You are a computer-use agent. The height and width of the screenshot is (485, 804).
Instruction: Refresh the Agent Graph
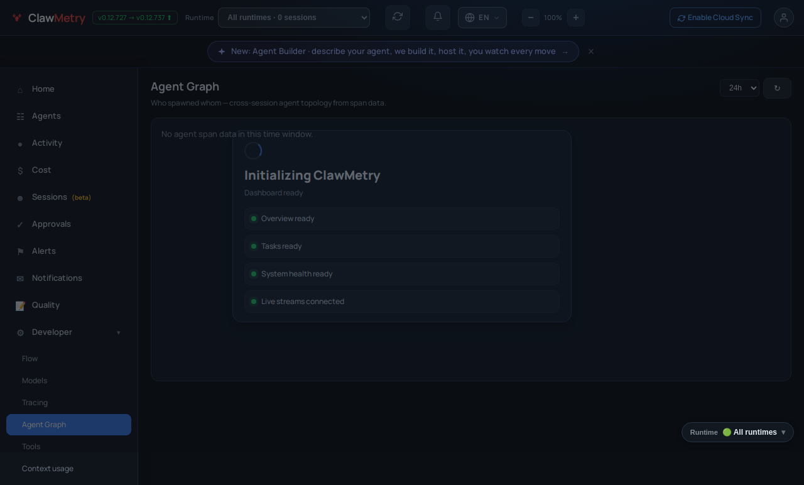(x=777, y=88)
